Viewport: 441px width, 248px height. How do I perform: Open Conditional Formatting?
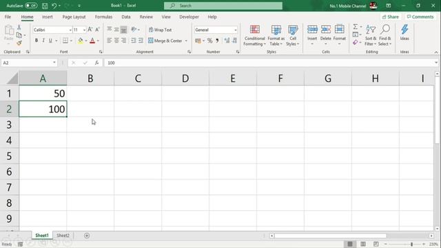[x=254, y=35]
